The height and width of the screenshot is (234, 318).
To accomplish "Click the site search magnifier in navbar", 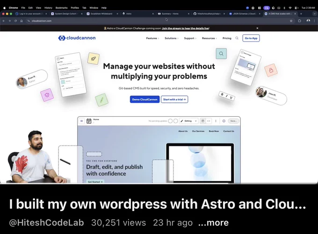I will 237,38.
